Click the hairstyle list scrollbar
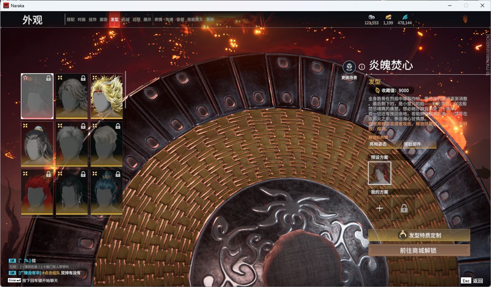The width and height of the screenshot is (491, 287). pyautogui.click(x=125, y=90)
